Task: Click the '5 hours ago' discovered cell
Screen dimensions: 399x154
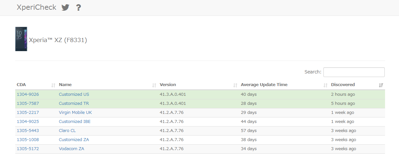Action: coord(343,104)
